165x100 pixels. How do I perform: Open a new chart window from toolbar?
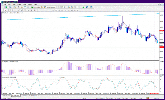click(x=6, y=7)
